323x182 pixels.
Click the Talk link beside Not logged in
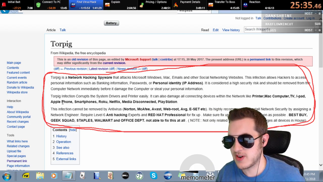coord(258,18)
